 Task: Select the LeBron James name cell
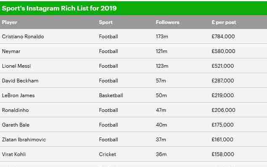point(18,95)
